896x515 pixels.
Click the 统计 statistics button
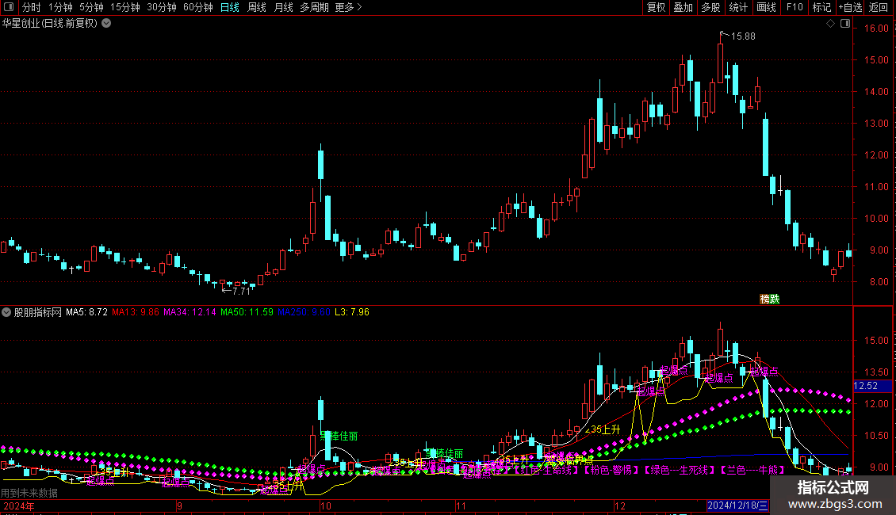(x=737, y=7)
